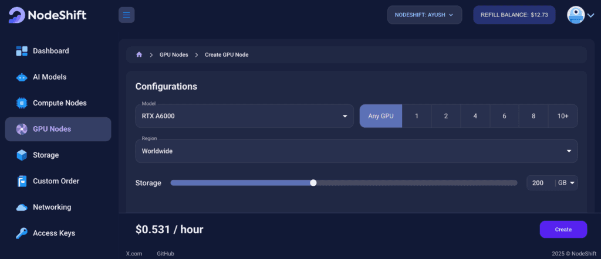Select the Any GPU count option
Image resolution: width=601 pixels, height=259 pixels.
[x=380, y=116]
